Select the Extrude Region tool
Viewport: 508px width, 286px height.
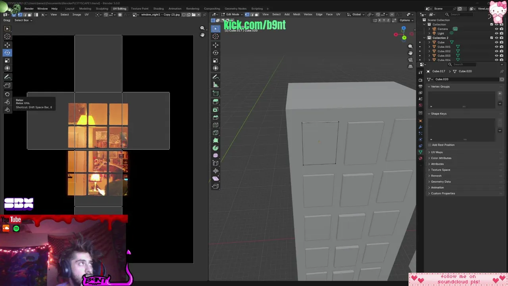[x=216, y=102]
